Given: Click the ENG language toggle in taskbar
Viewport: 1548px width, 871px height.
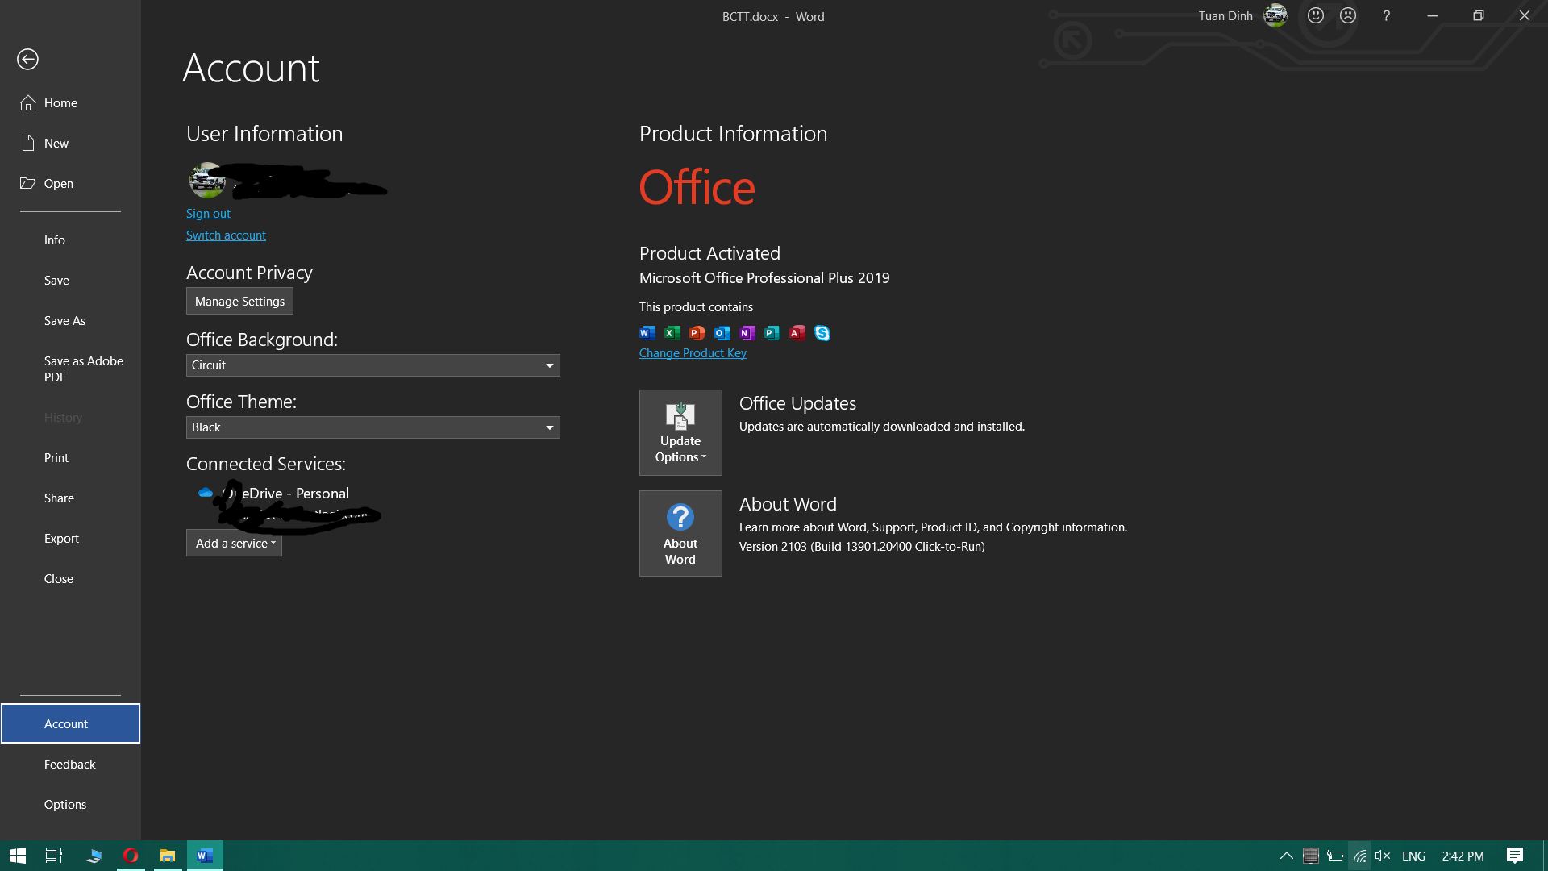Looking at the screenshot, I should 1413,855.
